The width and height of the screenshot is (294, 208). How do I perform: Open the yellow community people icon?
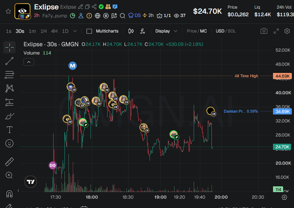(x=108, y=7)
